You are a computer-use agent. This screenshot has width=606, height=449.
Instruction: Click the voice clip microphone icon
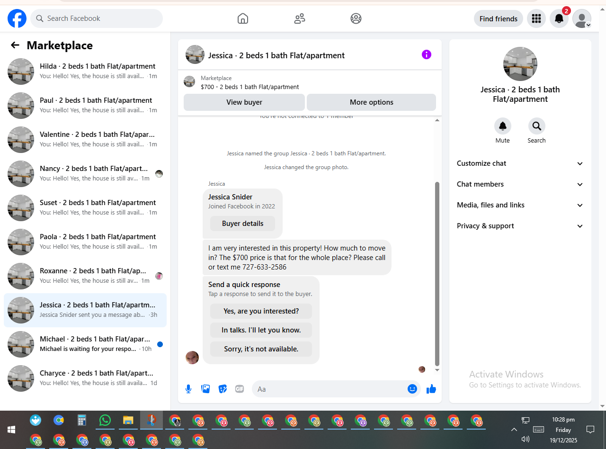[x=188, y=389]
